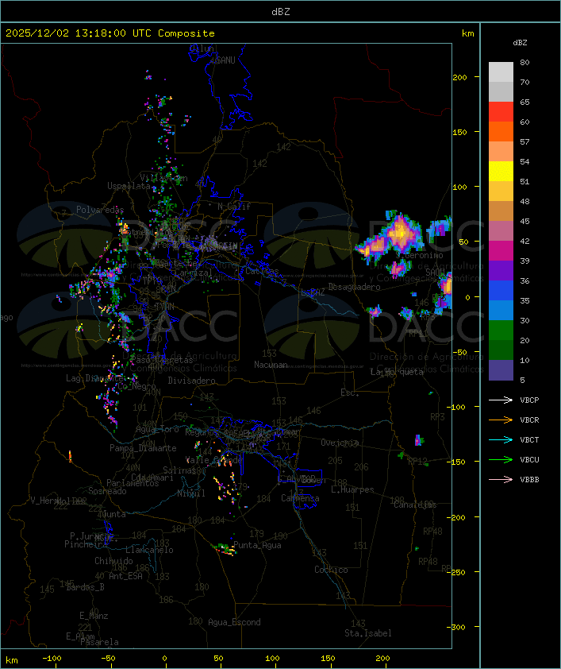The width and height of the screenshot is (561, 669).
Task: Click the Agua_Escond map label
Action: click(234, 622)
